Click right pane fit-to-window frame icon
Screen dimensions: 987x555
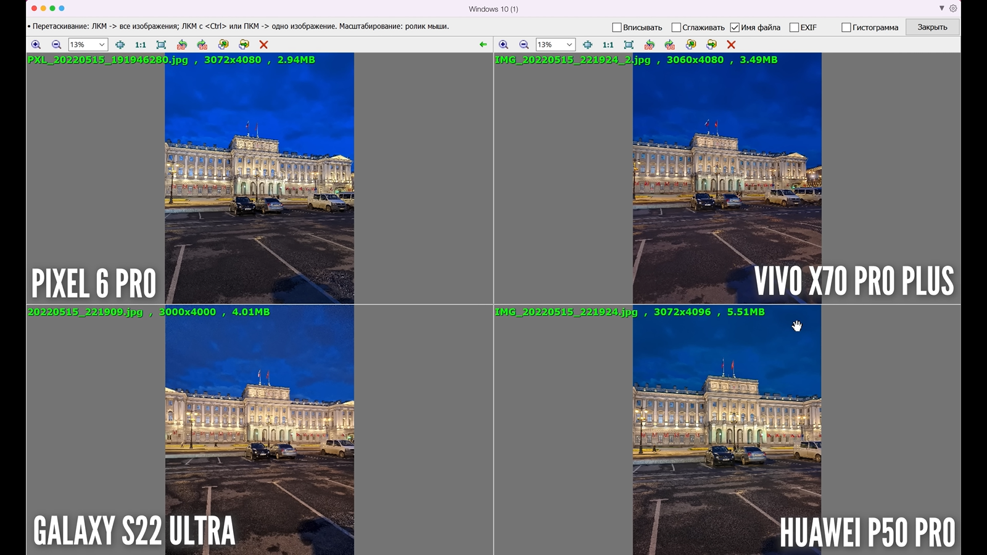tap(629, 44)
